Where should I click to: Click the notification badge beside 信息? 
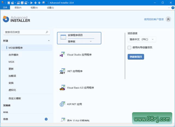46,119
